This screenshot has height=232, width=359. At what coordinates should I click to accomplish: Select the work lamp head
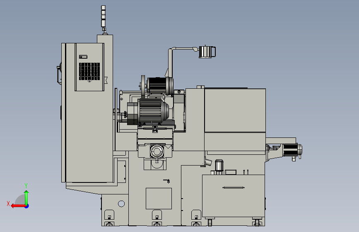(207, 52)
